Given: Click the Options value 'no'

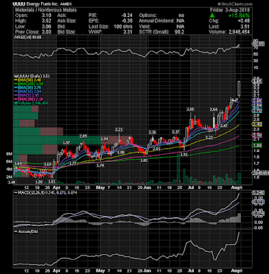Looking at the screenshot, I should (181, 15).
